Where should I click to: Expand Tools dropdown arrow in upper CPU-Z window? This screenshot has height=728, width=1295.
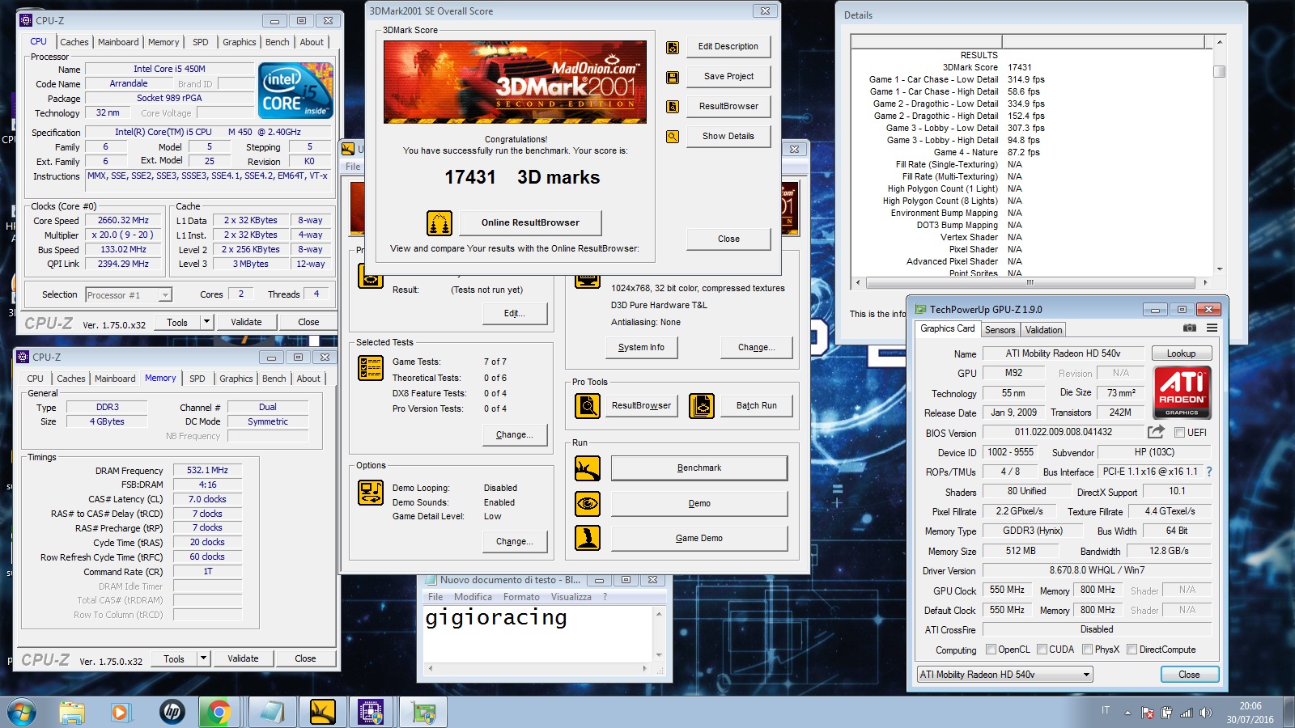click(x=206, y=322)
